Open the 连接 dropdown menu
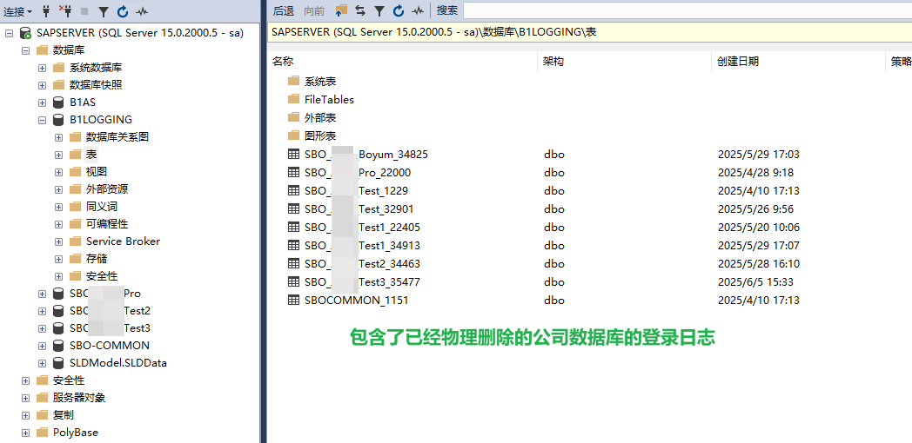This screenshot has height=443, width=912. [x=18, y=11]
